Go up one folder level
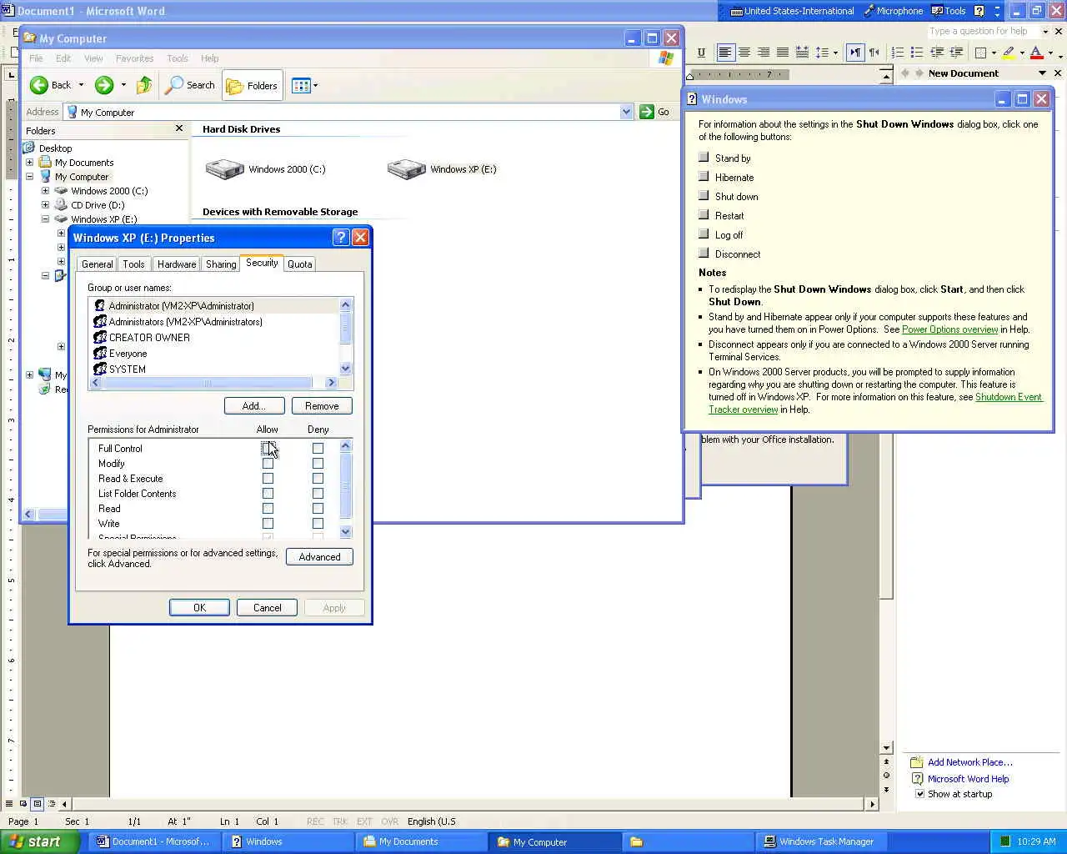Viewport: 1067px width, 854px height. [x=144, y=85]
